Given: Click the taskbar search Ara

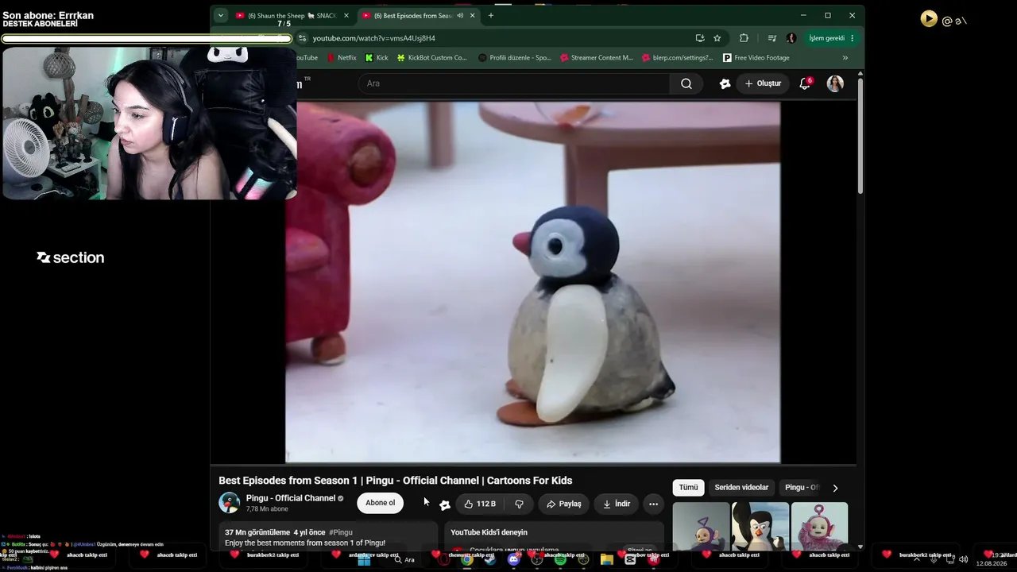Looking at the screenshot, I should pyautogui.click(x=404, y=559).
